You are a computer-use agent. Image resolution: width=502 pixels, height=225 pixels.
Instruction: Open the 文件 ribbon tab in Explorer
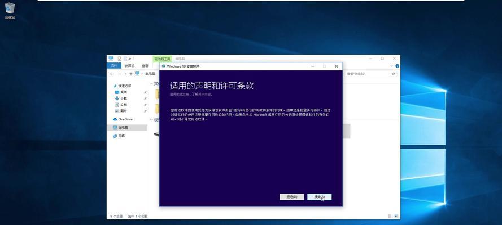114,66
